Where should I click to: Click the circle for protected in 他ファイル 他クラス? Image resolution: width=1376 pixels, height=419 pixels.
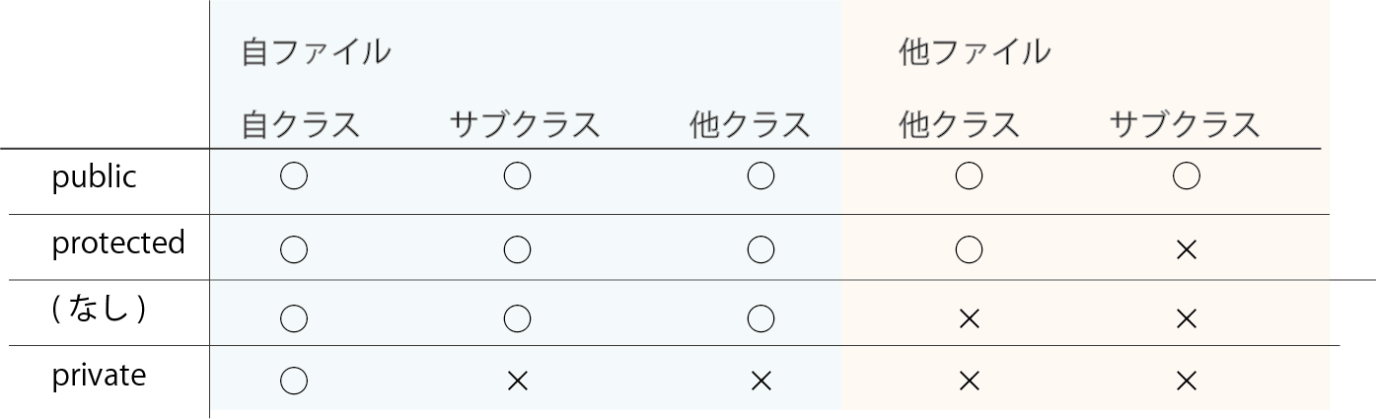click(x=969, y=250)
